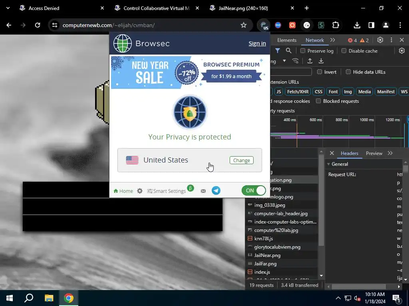Image resolution: width=409 pixels, height=306 pixels.
Task: Click headers pane horizontal scrollbar
Action: tap(359, 286)
